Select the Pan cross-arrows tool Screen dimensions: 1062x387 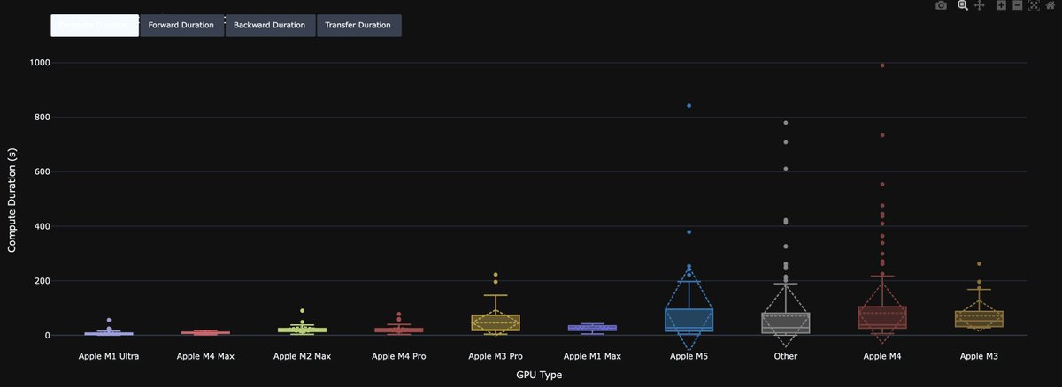980,5
